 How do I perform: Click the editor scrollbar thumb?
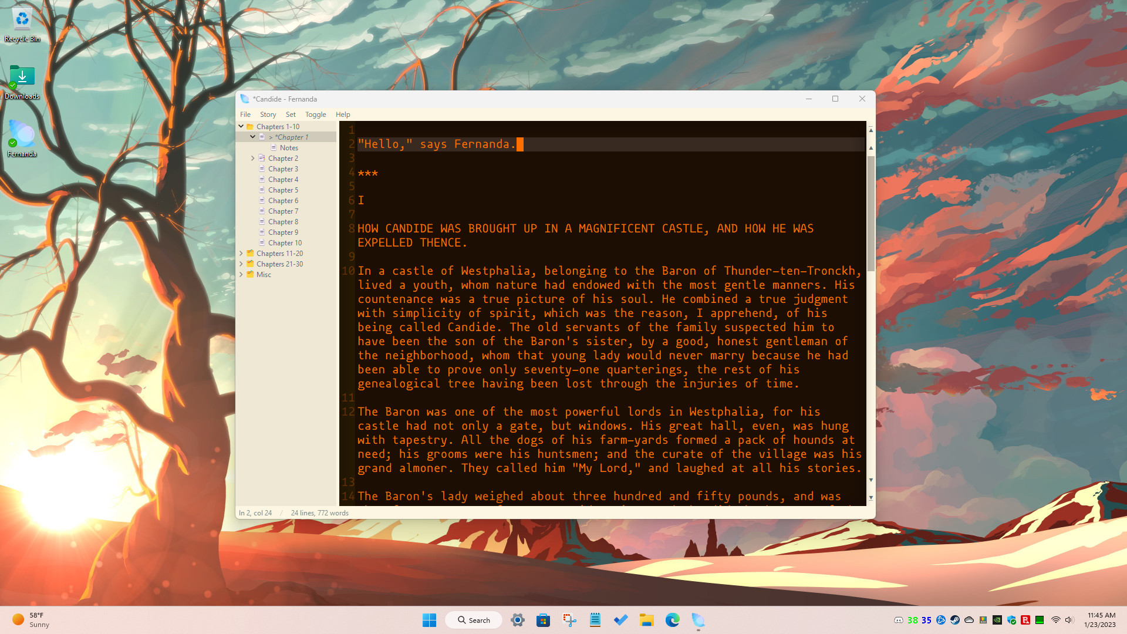point(871,213)
